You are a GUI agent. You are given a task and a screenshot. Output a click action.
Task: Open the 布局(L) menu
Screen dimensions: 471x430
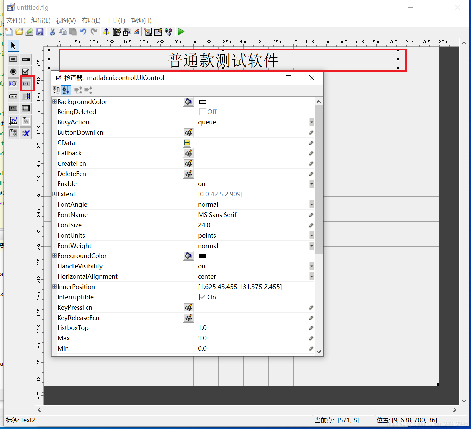[91, 21]
